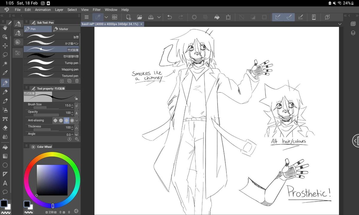The height and width of the screenshot is (215, 359).
Task: Duplicate the sub tool with copy icon
Action: 69,81
